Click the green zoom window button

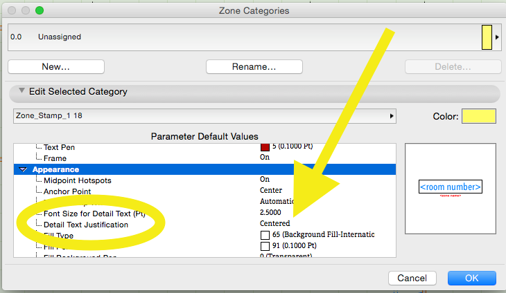39,10
